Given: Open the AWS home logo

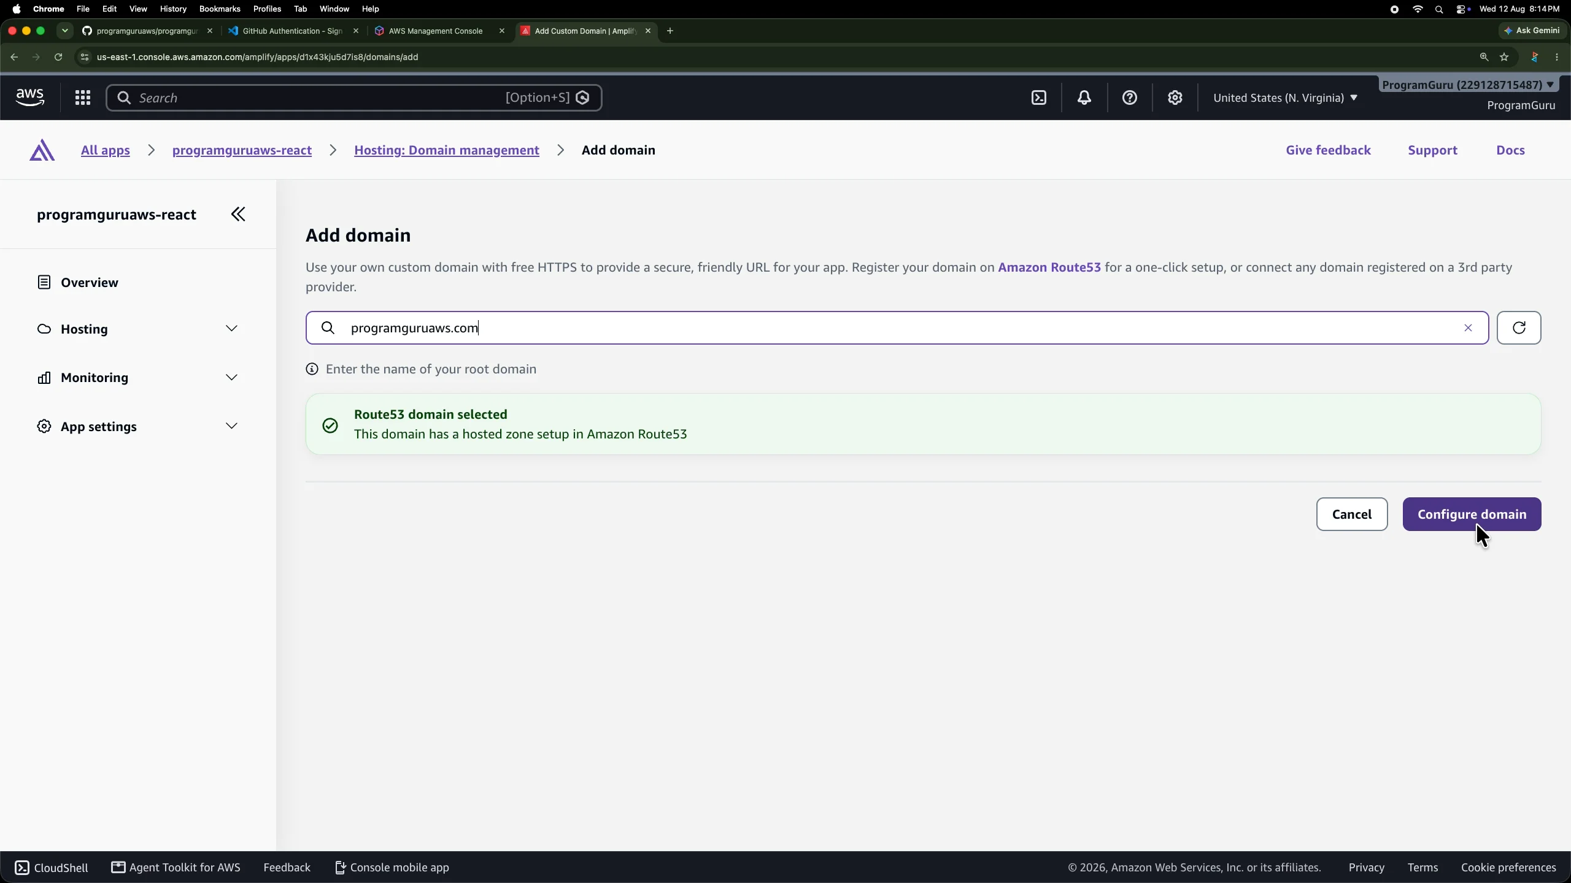Looking at the screenshot, I should (30, 97).
